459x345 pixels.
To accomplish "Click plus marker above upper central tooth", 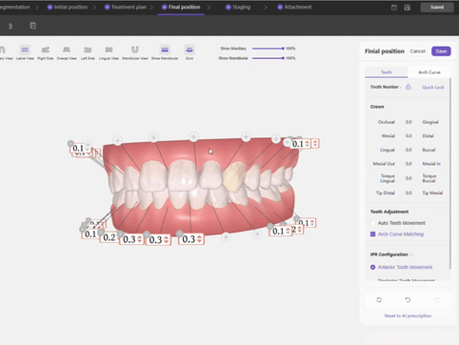I will [x=193, y=137].
